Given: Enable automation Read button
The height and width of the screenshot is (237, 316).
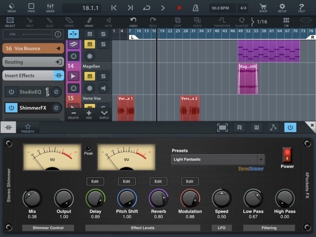Looking at the screenshot, I should pyautogui.click(x=239, y=128).
